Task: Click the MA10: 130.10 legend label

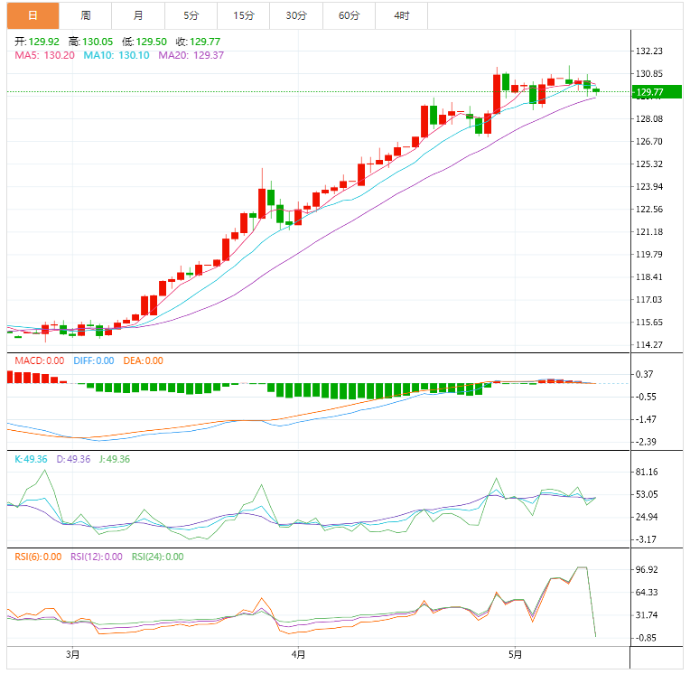Action: click(x=117, y=55)
